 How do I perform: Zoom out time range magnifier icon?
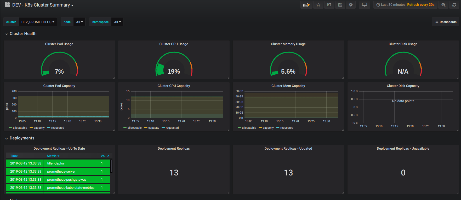coord(443,5)
